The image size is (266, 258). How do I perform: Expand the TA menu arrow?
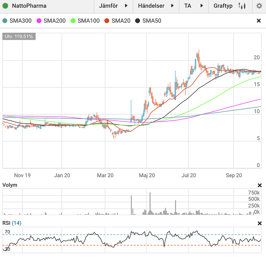click(x=202, y=6)
